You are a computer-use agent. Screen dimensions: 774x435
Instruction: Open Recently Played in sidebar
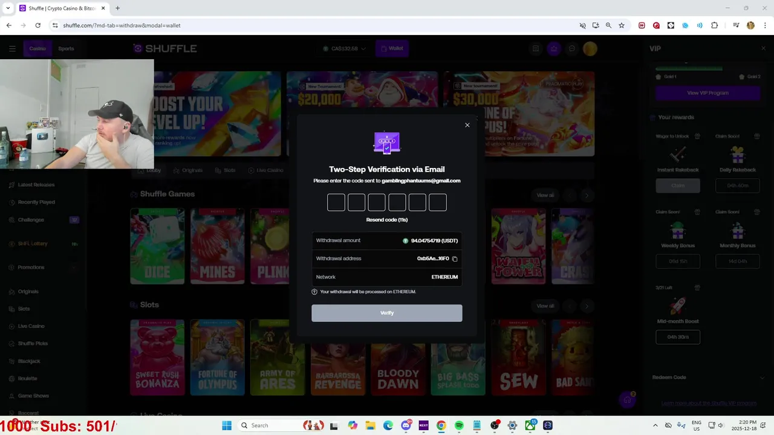(x=36, y=202)
